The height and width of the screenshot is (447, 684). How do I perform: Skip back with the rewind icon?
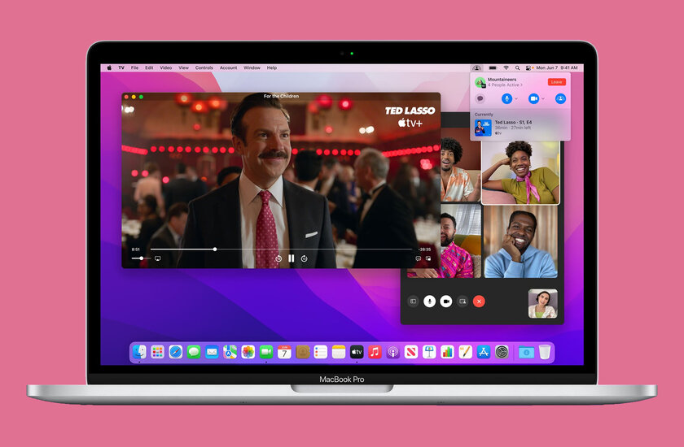point(278,258)
